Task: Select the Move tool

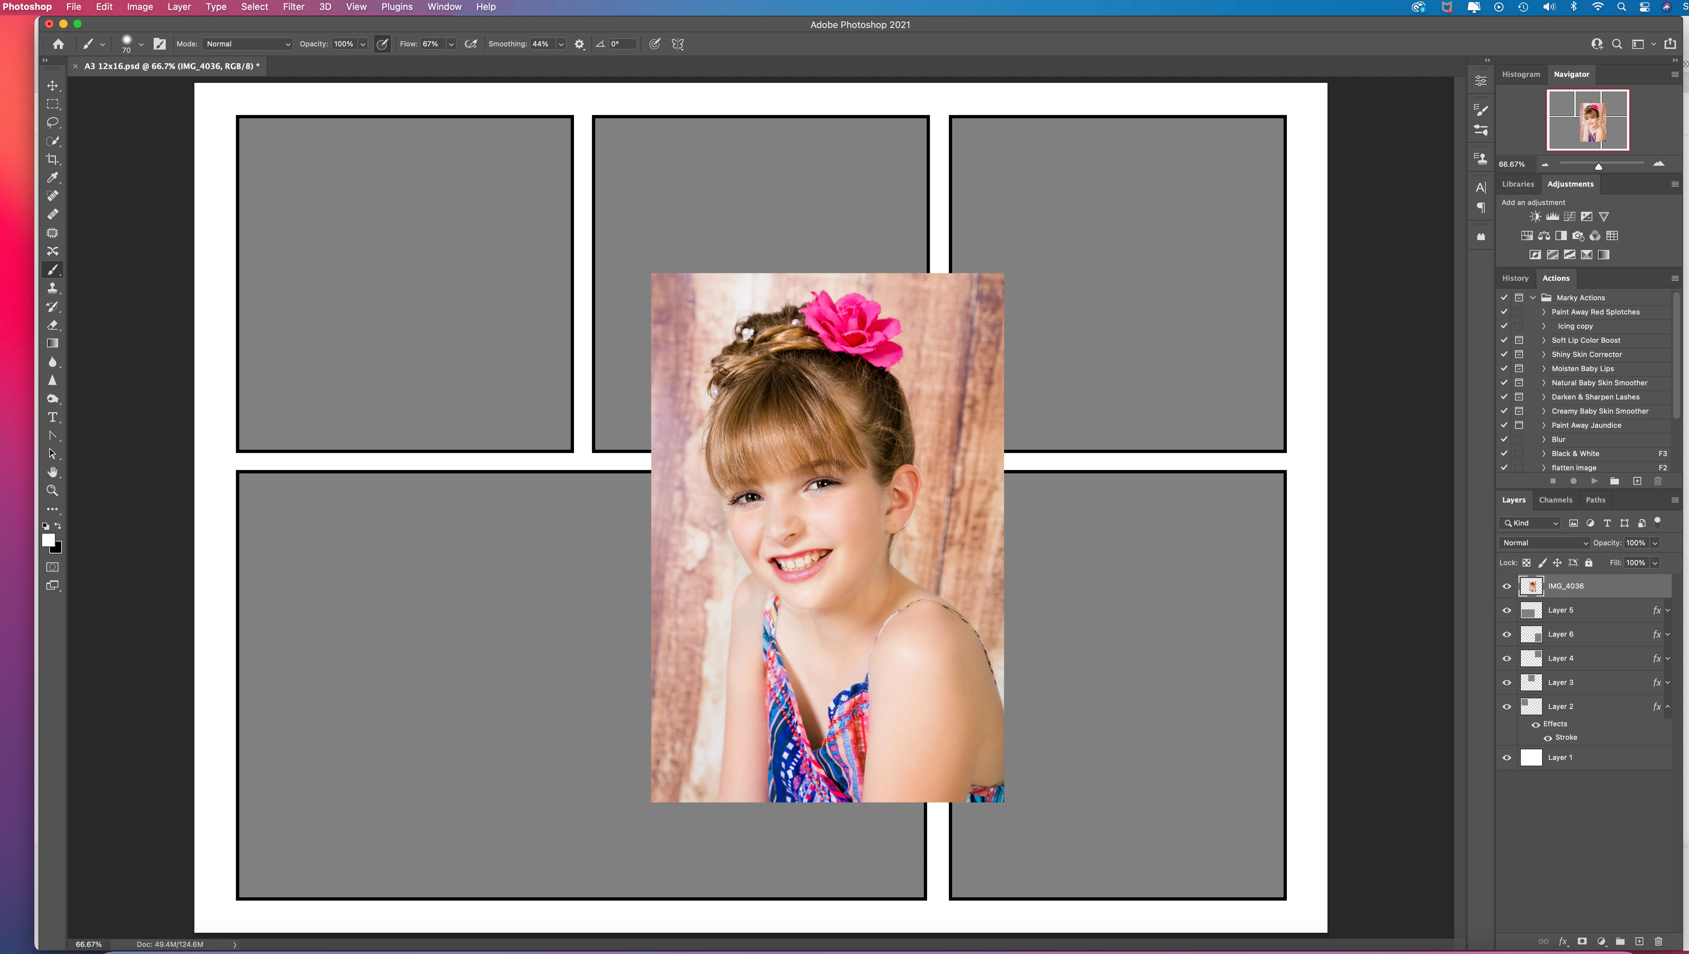Action: (x=52, y=86)
